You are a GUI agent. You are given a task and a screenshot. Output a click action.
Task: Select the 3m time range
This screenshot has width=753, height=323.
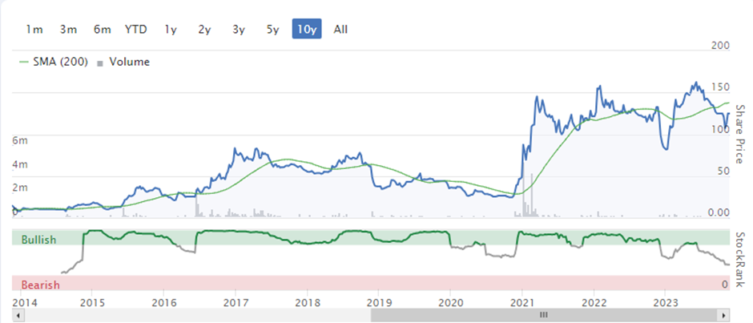(x=68, y=30)
